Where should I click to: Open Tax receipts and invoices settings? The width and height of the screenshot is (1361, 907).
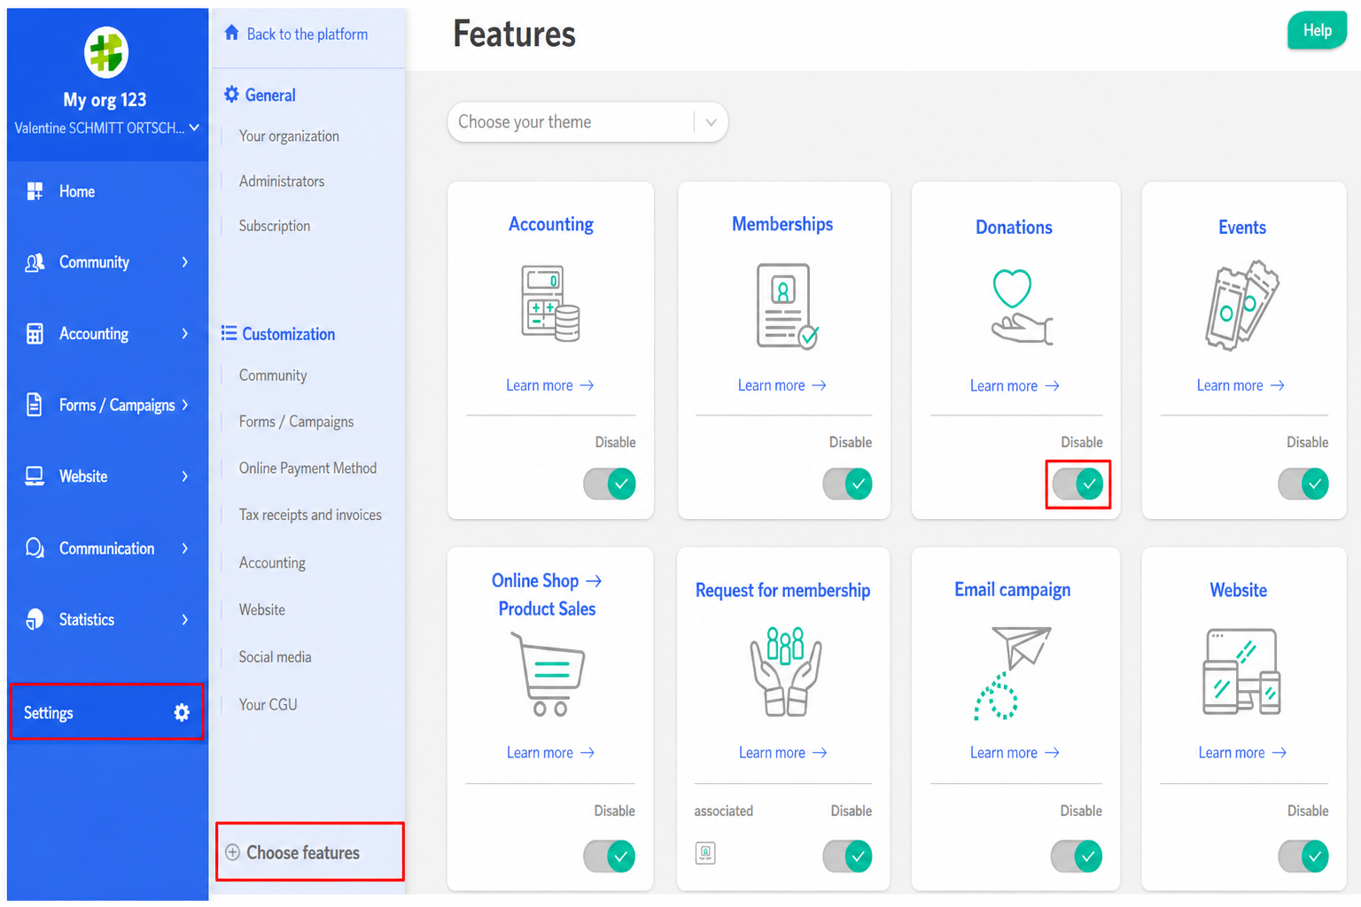click(310, 515)
